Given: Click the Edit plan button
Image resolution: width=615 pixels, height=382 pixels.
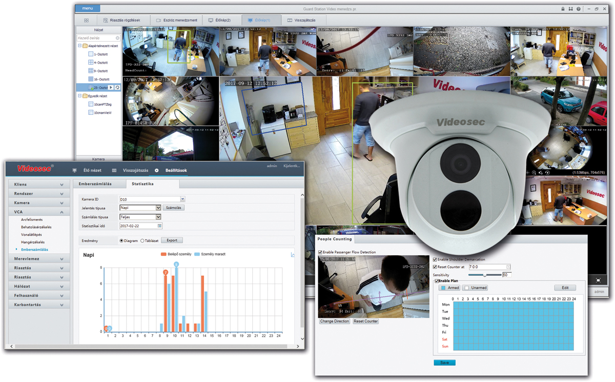Looking at the screenshot, I should pyautogui.click(x=565, y=288).
